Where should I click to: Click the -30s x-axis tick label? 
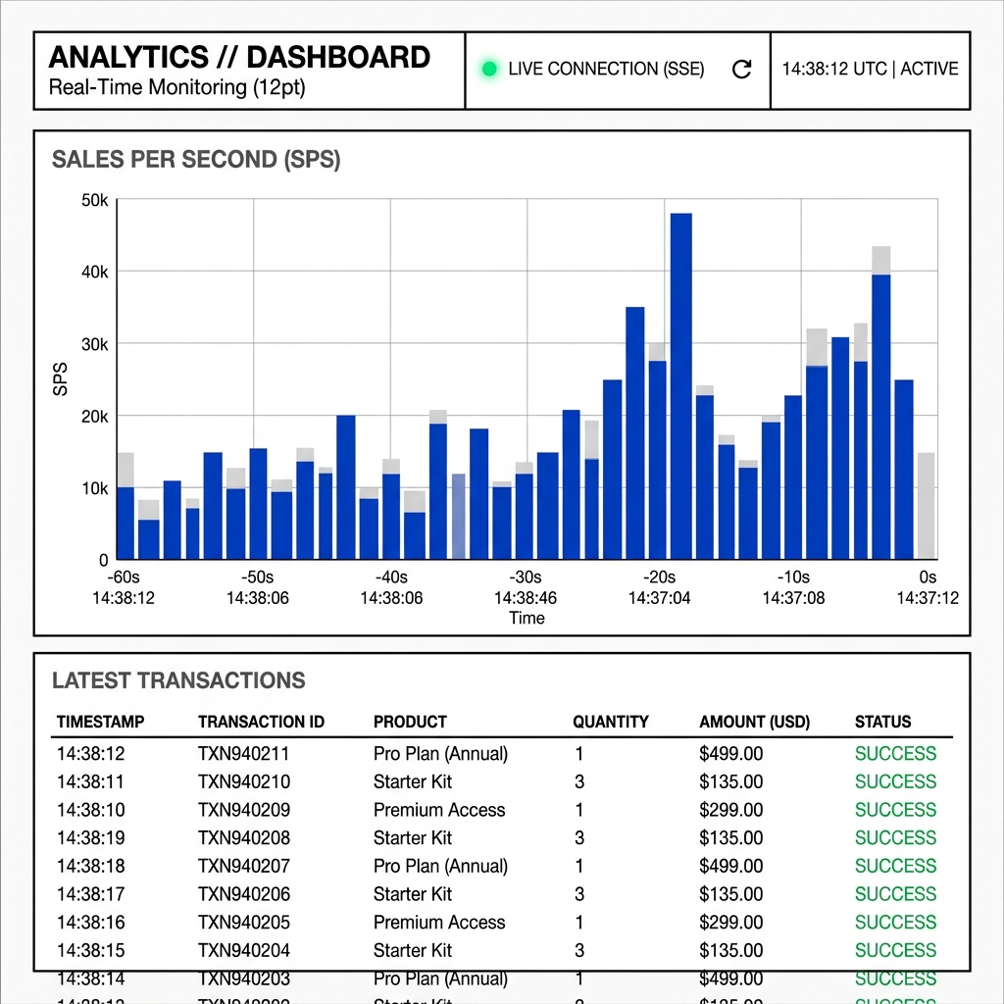coord(526,577)
